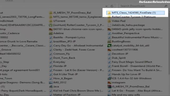Select the Perry &quot;Dark Horse&quot; file
This screenshot has height=96, width=170.
[x=23, y=91]
